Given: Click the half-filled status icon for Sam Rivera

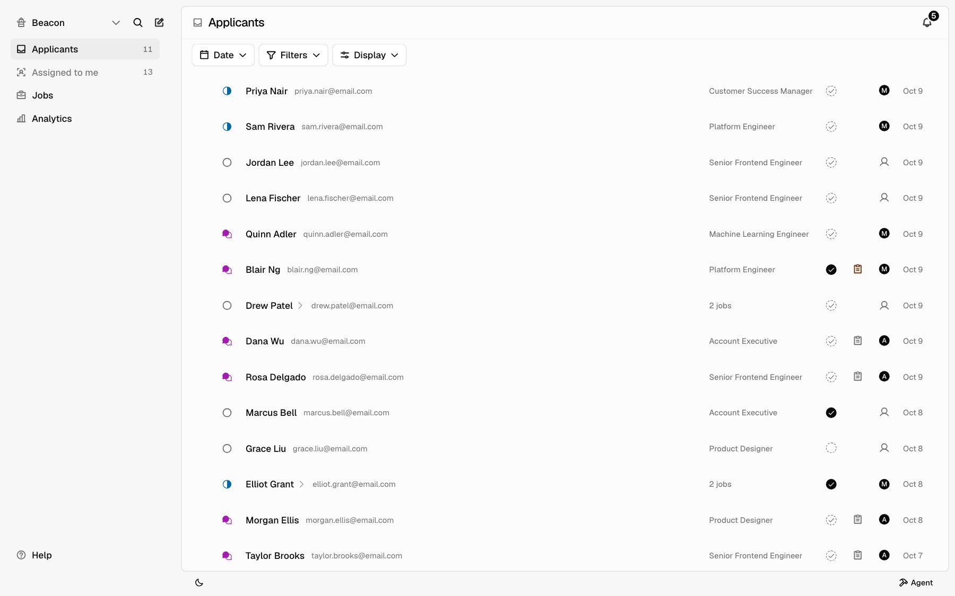Looking at the screenshot, I should coord(227,127).
